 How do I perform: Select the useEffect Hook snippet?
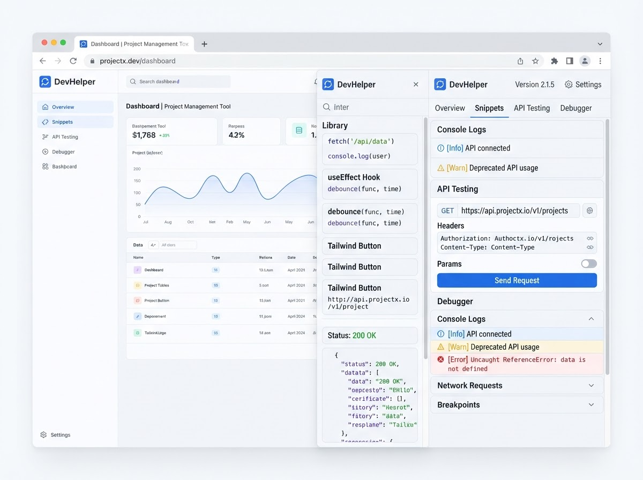pos(370,183)
